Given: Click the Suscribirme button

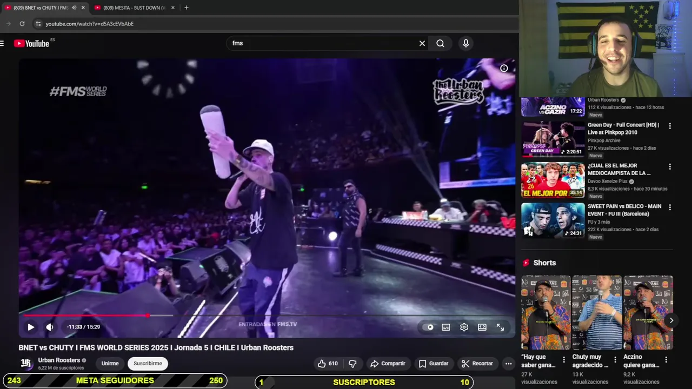Looking at the screenshot, I should tap(148, 364).
